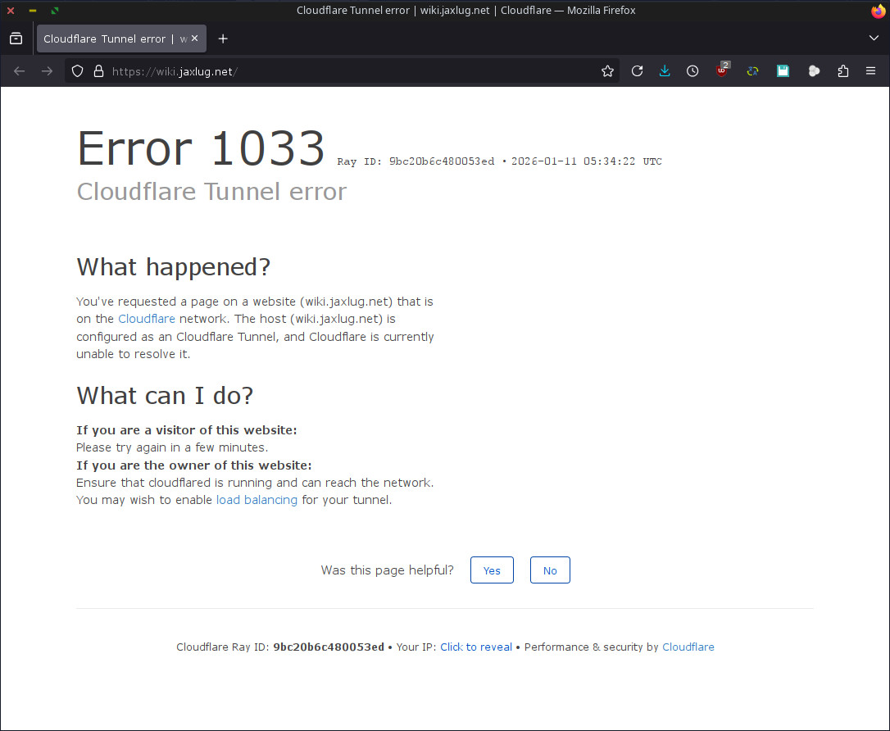The height and width of the screenshot is (731, 890).
Task: Open a new tab with the plus
Action: [222, 38]
